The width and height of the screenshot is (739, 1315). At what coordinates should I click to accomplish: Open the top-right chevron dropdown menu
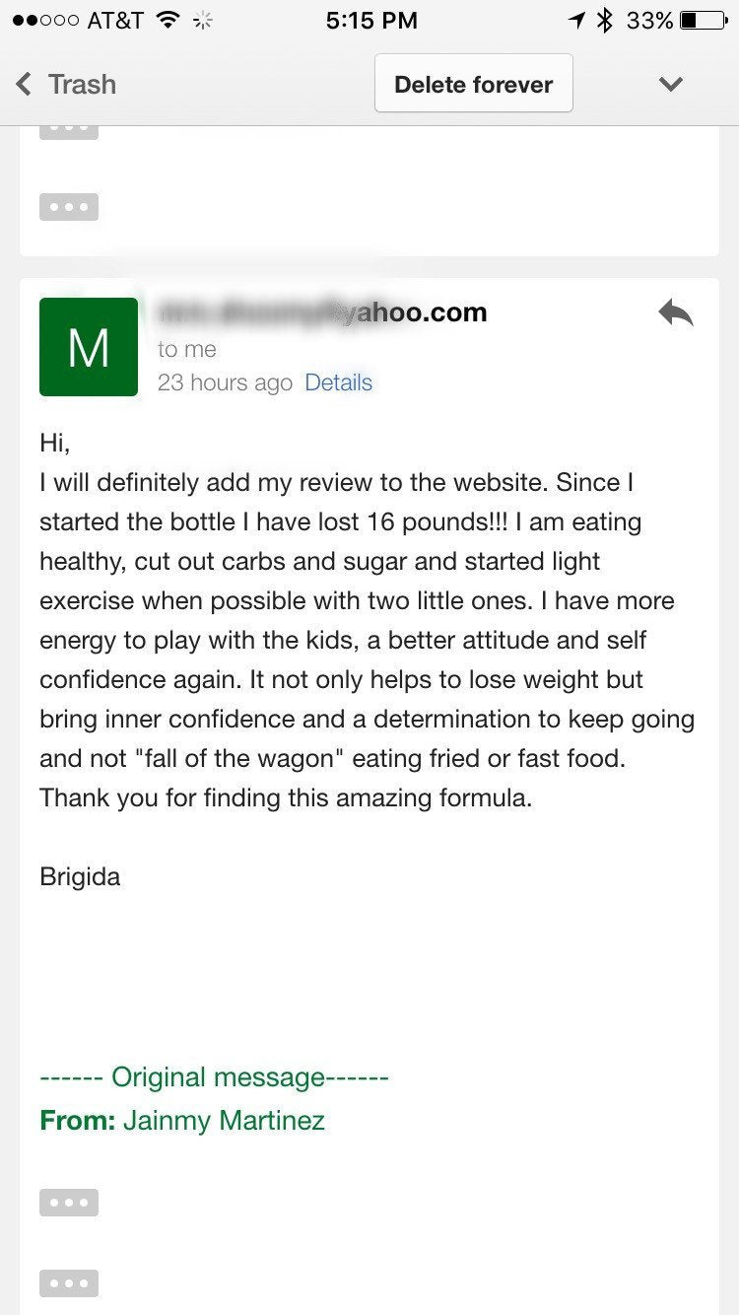click(x=671, y=85)
